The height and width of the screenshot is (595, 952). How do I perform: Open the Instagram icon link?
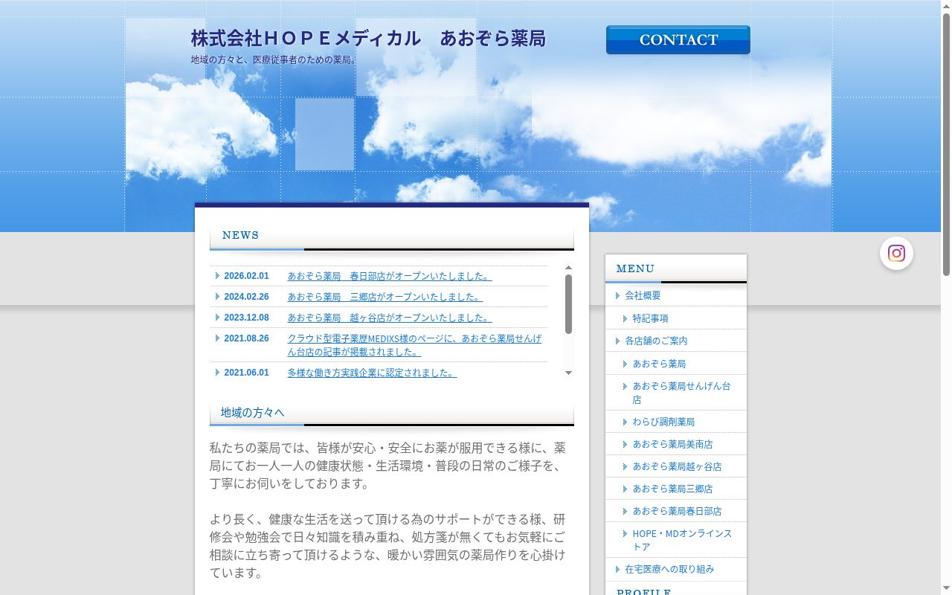[x=896, y=254]
